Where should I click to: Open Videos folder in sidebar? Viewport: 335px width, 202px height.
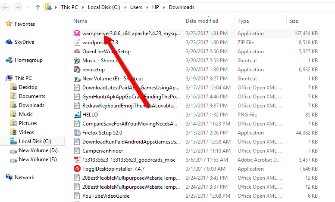tap(26, 132)
